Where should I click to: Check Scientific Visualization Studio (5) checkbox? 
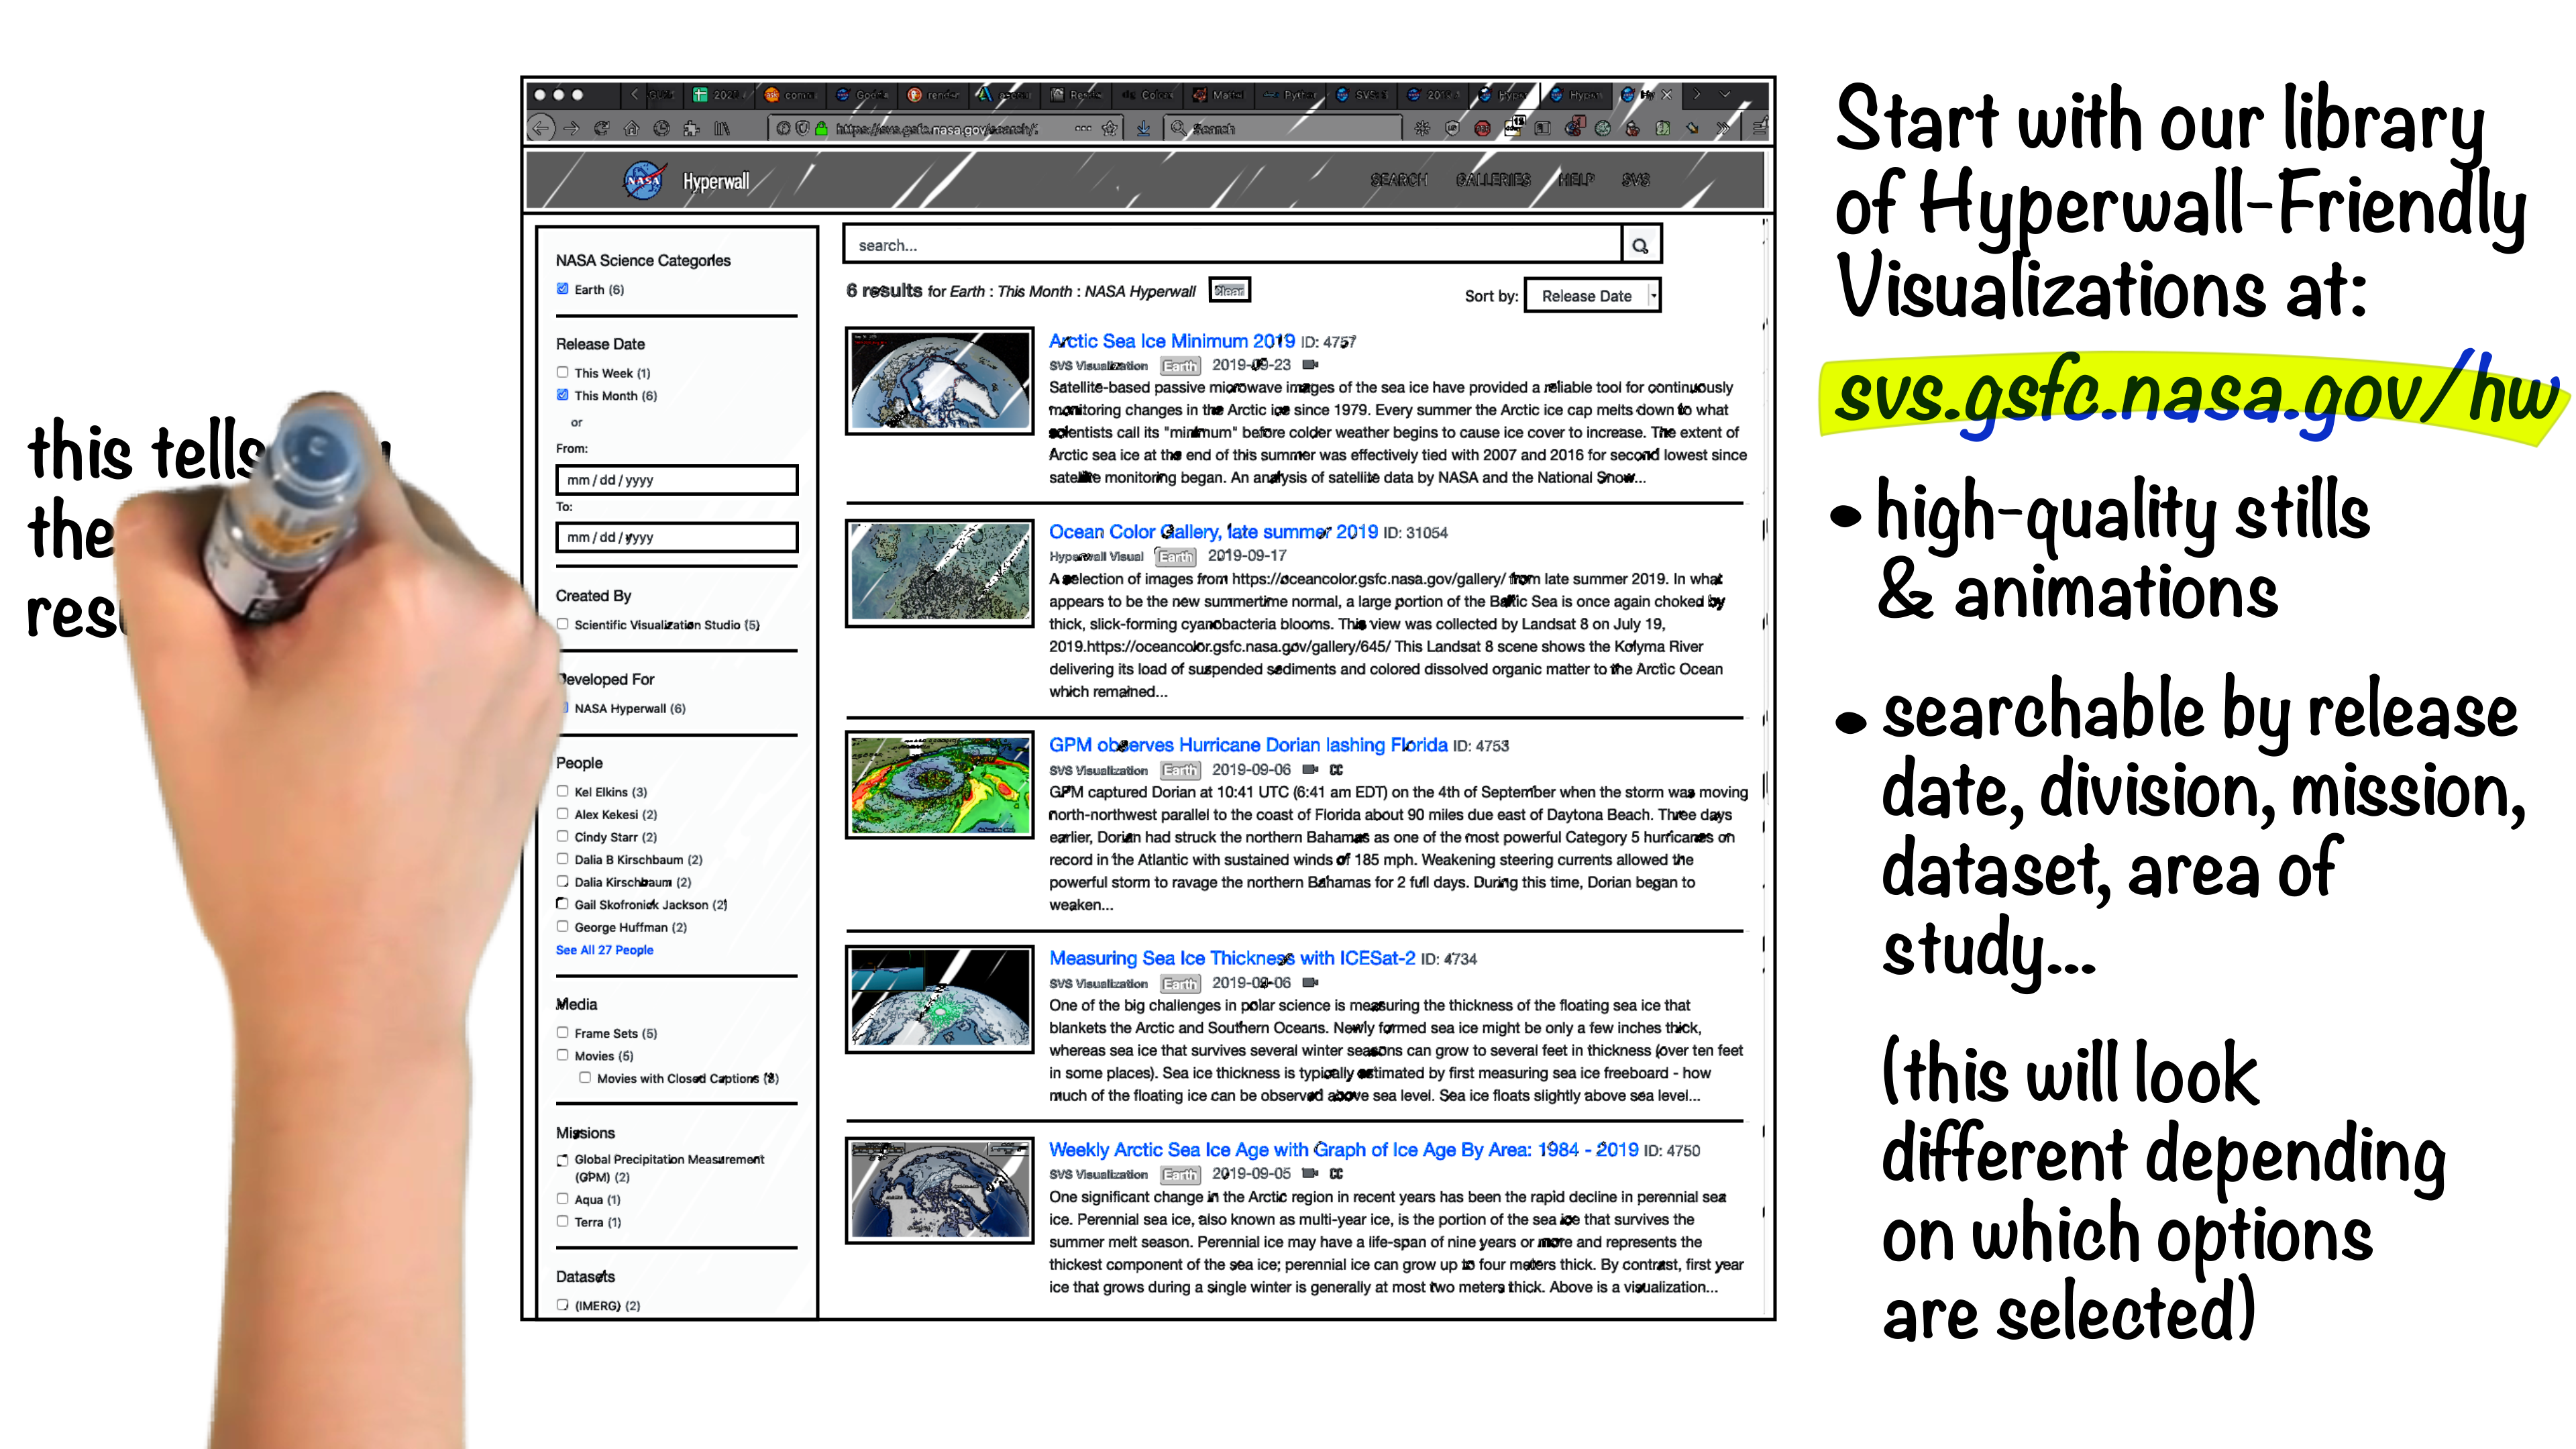click(562, 624)
